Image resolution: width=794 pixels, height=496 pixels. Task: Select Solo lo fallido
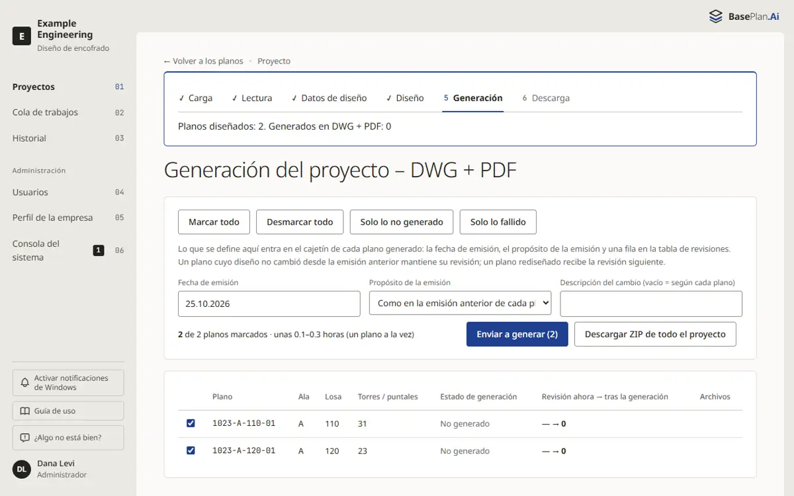(498, 222)
